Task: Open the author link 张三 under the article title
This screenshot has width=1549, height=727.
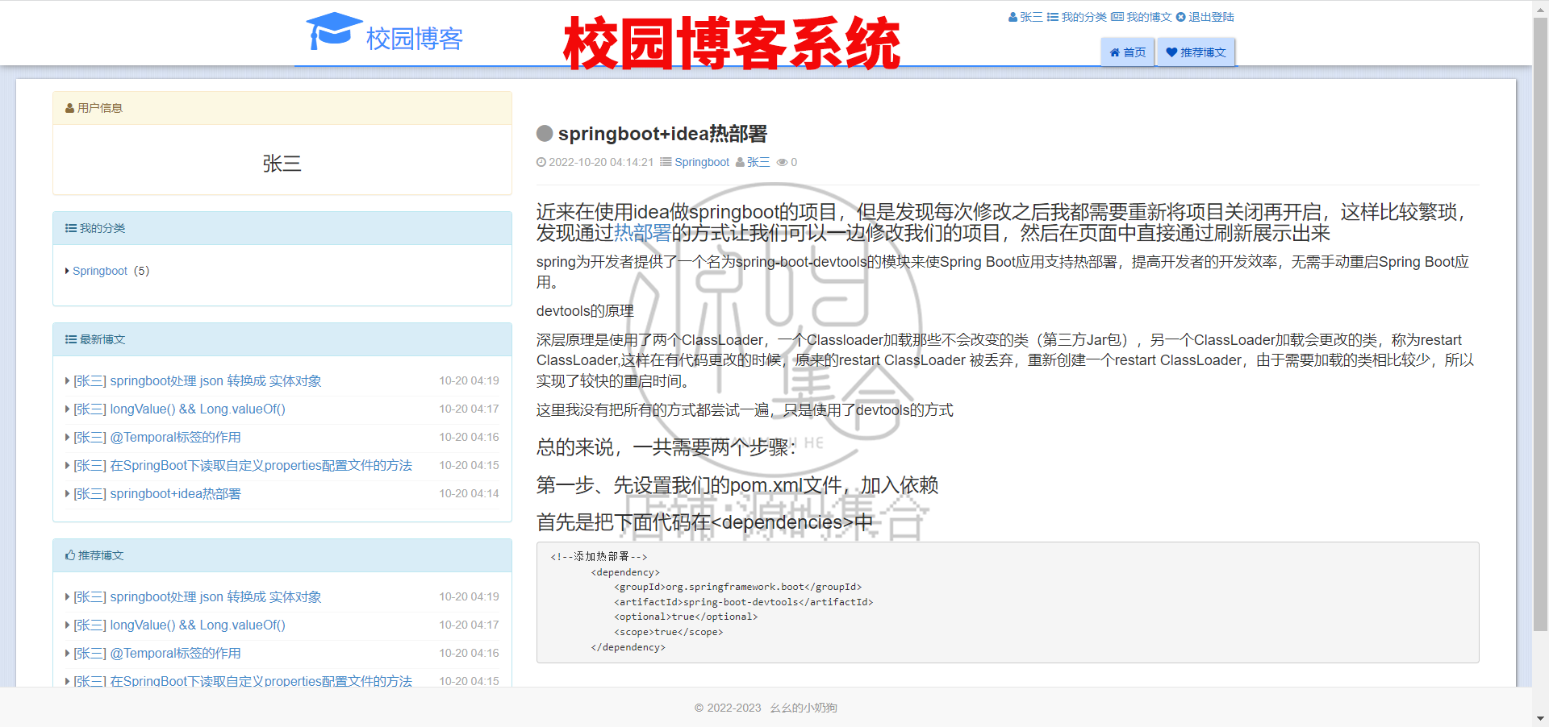Action: pyautogui.click(x=758, y=162)
